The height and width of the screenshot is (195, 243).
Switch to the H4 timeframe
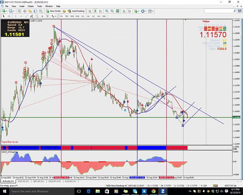click(x=88, y=16)
